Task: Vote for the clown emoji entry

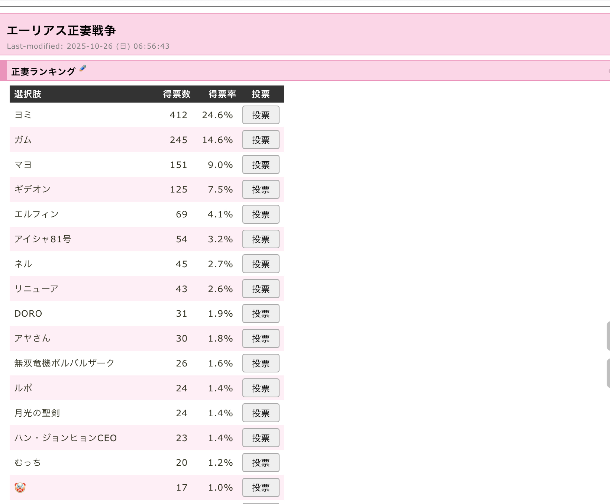Action: [261, 487]
